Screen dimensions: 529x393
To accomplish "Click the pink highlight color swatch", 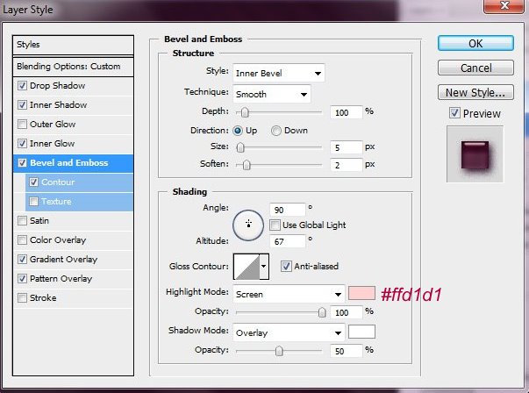I will (361, 294).
